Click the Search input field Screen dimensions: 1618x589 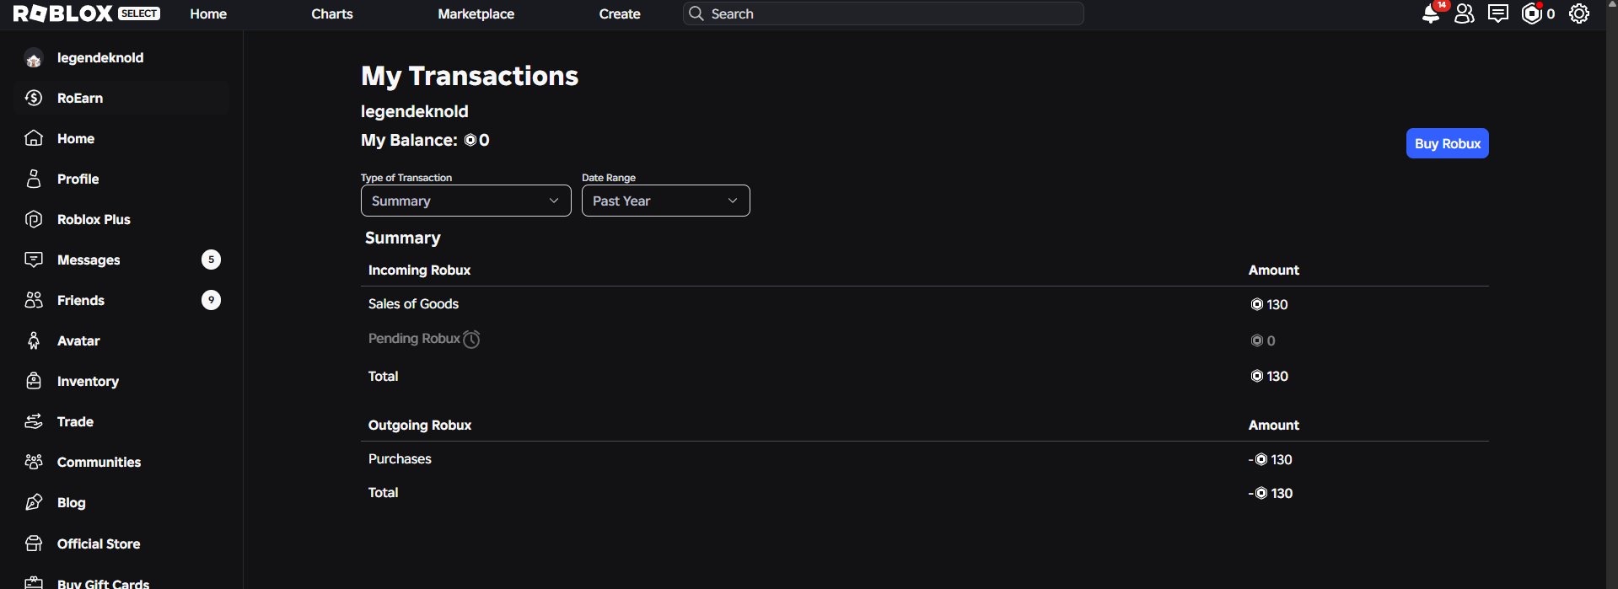(883, 13)
